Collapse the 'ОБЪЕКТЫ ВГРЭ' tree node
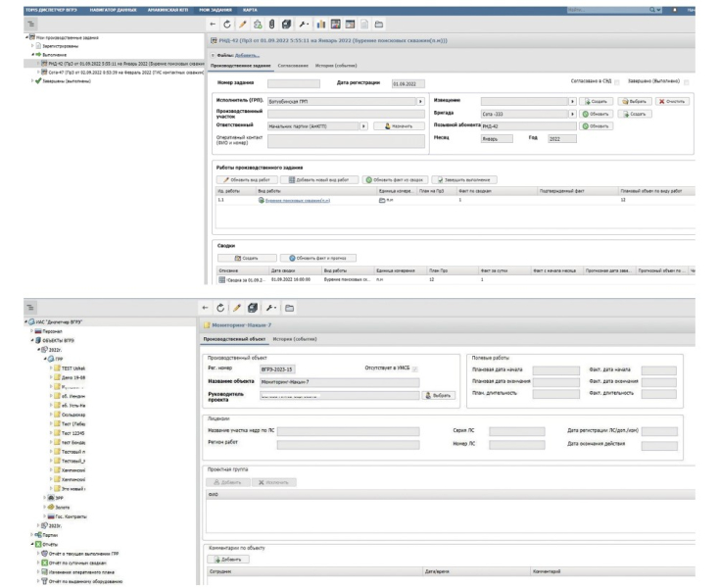719x588 pixels. point(32,340)
